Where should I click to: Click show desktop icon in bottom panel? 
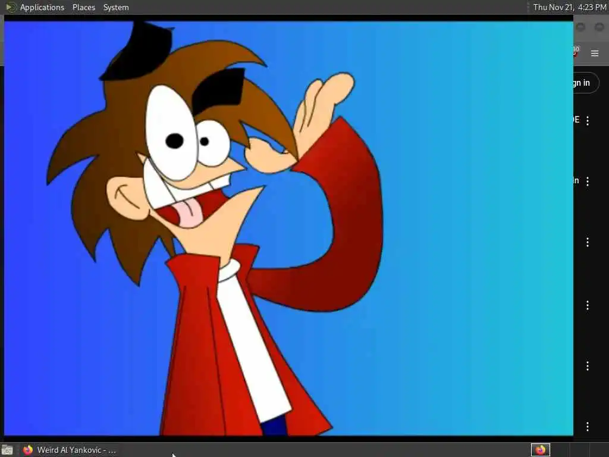click(7, 450)
